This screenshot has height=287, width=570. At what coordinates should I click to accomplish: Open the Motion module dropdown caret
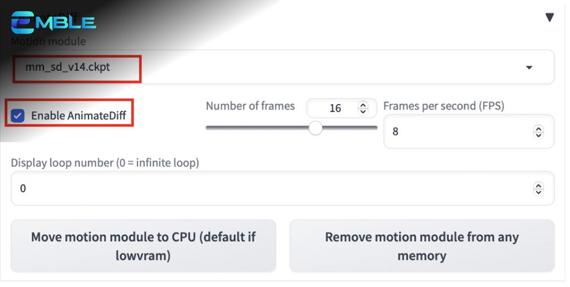pos(529,67)
